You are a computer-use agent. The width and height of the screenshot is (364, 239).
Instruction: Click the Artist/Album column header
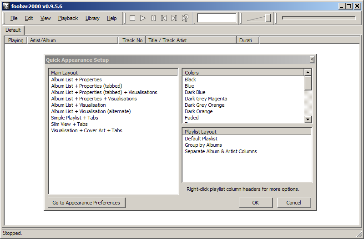tap(73, 40)
